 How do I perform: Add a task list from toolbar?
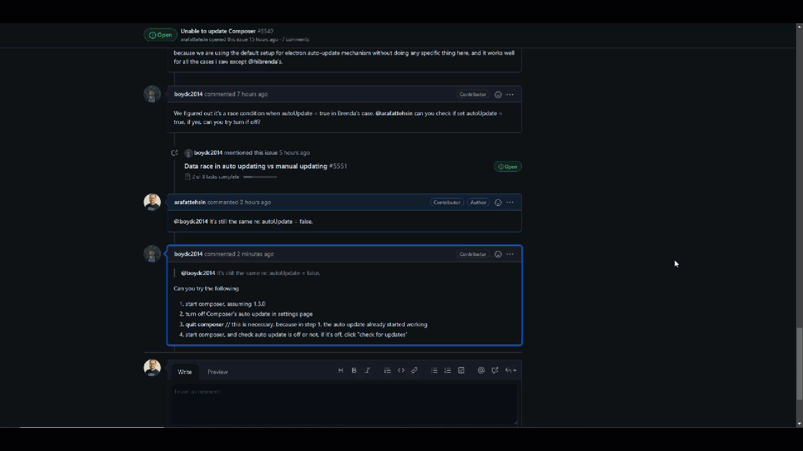pos(461,371)
